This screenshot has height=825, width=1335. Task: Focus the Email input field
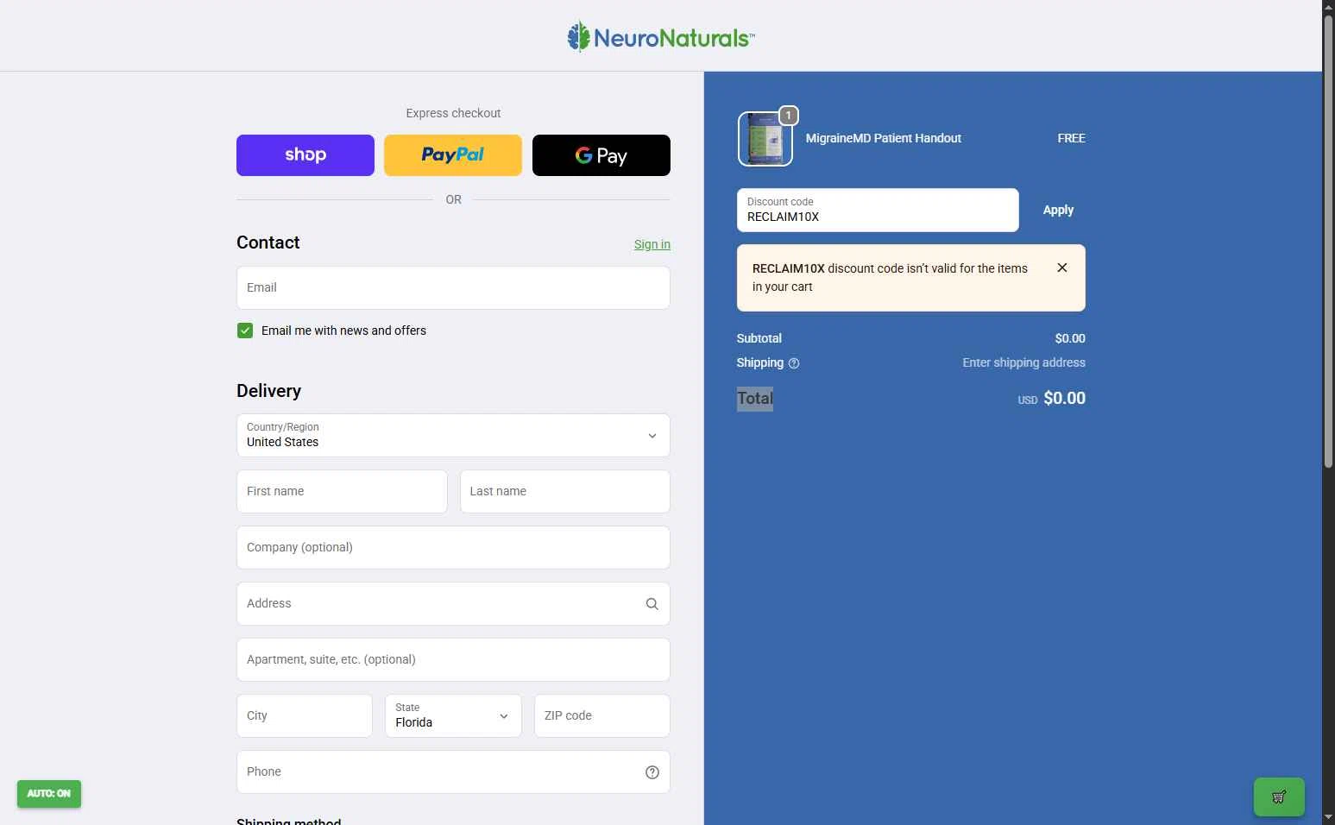tap(453, 287)
